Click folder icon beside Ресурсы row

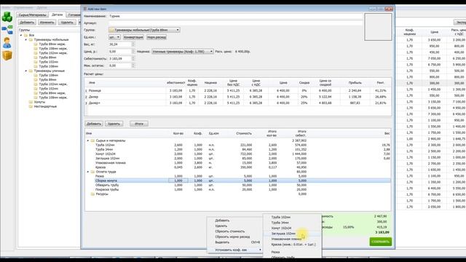pos(92,194)
